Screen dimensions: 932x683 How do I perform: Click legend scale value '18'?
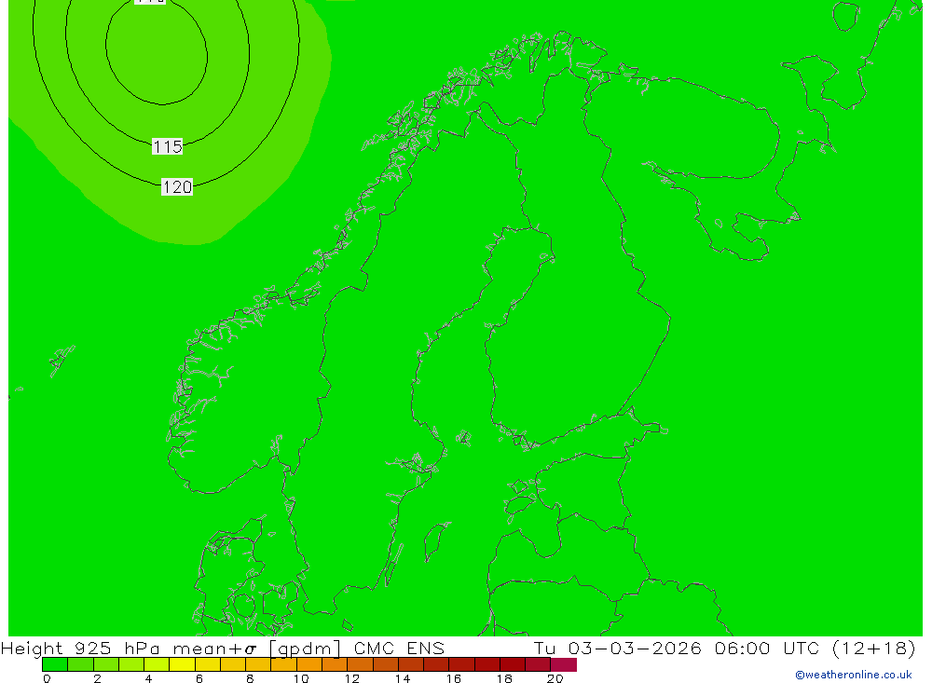(504, 678)
